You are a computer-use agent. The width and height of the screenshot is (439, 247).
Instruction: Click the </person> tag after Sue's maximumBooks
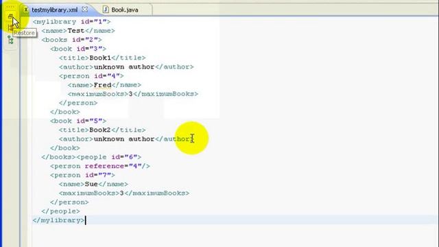point(69,202)
